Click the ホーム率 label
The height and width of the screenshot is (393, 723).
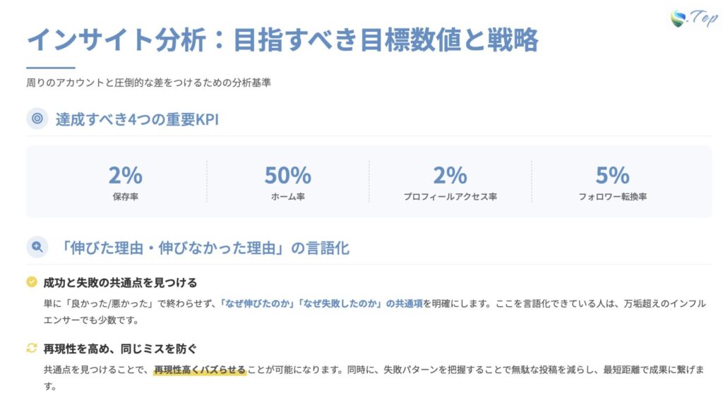[x=287, y=196]
